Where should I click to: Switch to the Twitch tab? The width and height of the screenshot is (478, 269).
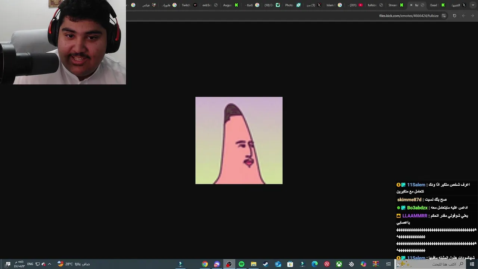pyautogui.click(x=189, y=5)
